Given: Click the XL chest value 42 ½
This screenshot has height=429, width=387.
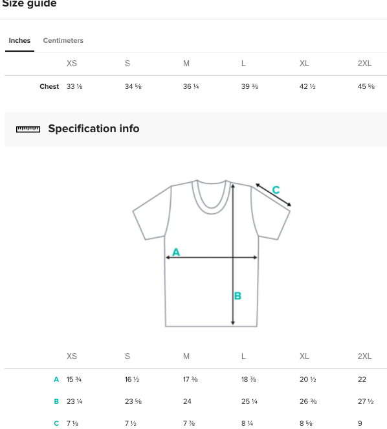Looking at the screenshot, I should (307, 86).
